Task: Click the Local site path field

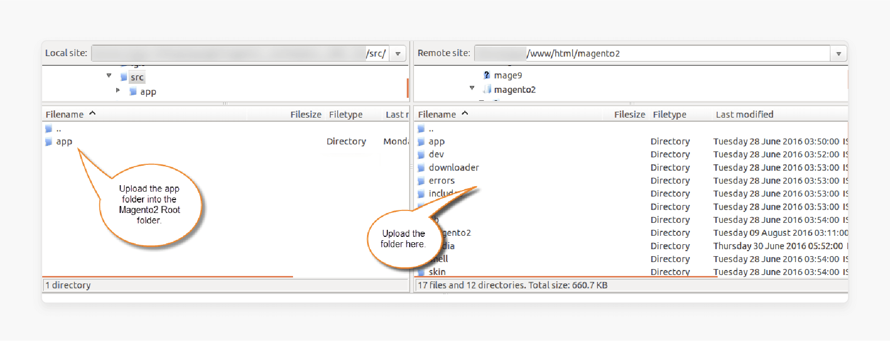Action: 240,54
